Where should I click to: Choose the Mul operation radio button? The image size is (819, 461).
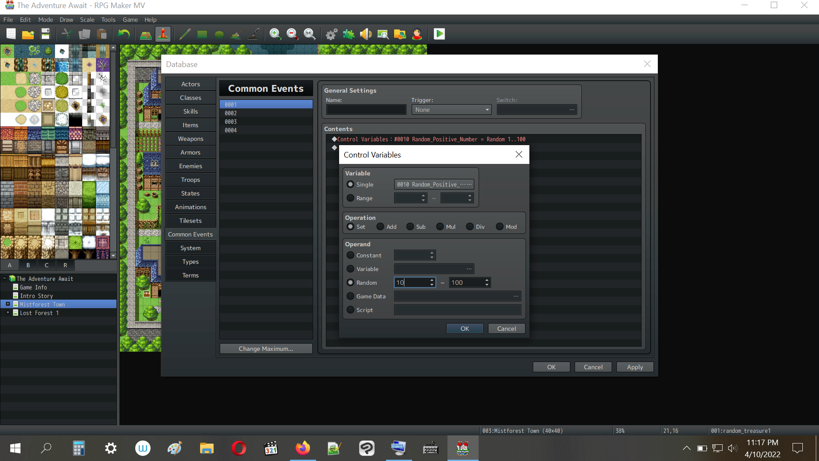(440, 227)
